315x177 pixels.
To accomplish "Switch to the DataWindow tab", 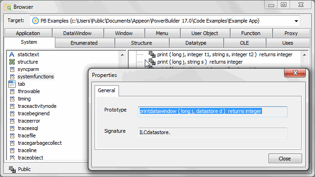I will pyautogui.click(x=77, y=33).
